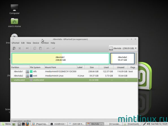Select the /dev/sda1 partition row
This screenshot has width=168, height=126.
point(74,71)
